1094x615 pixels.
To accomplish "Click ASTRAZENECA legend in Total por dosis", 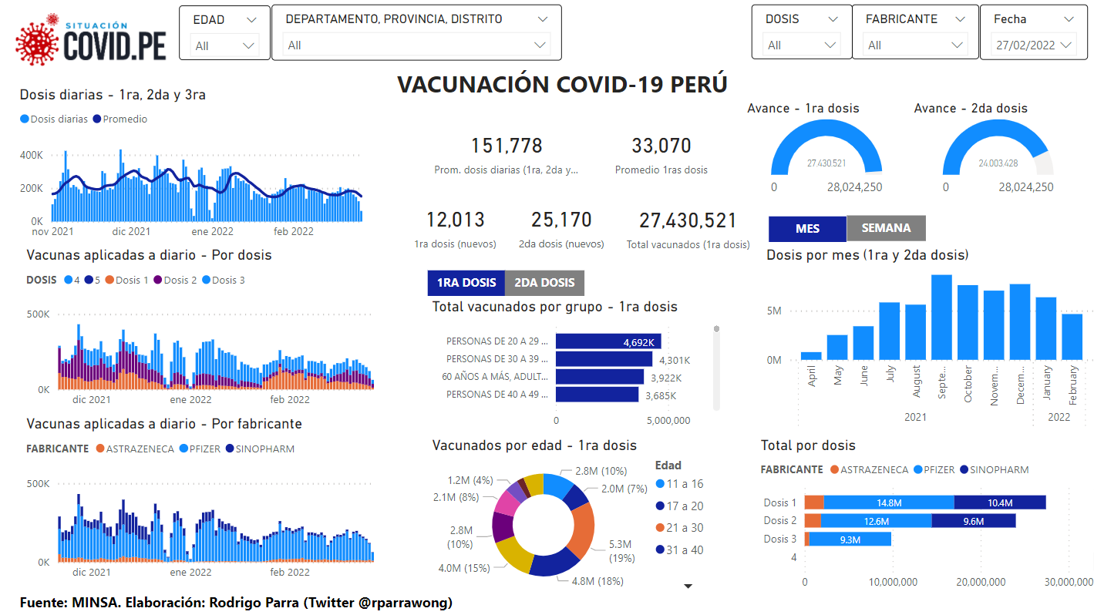I will coord(870,469).
